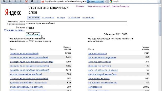Screen dimensions: 162x91
Task: Open 'запчасти +для китайских автомобилей' link
Action: click(x=30, y=70)
